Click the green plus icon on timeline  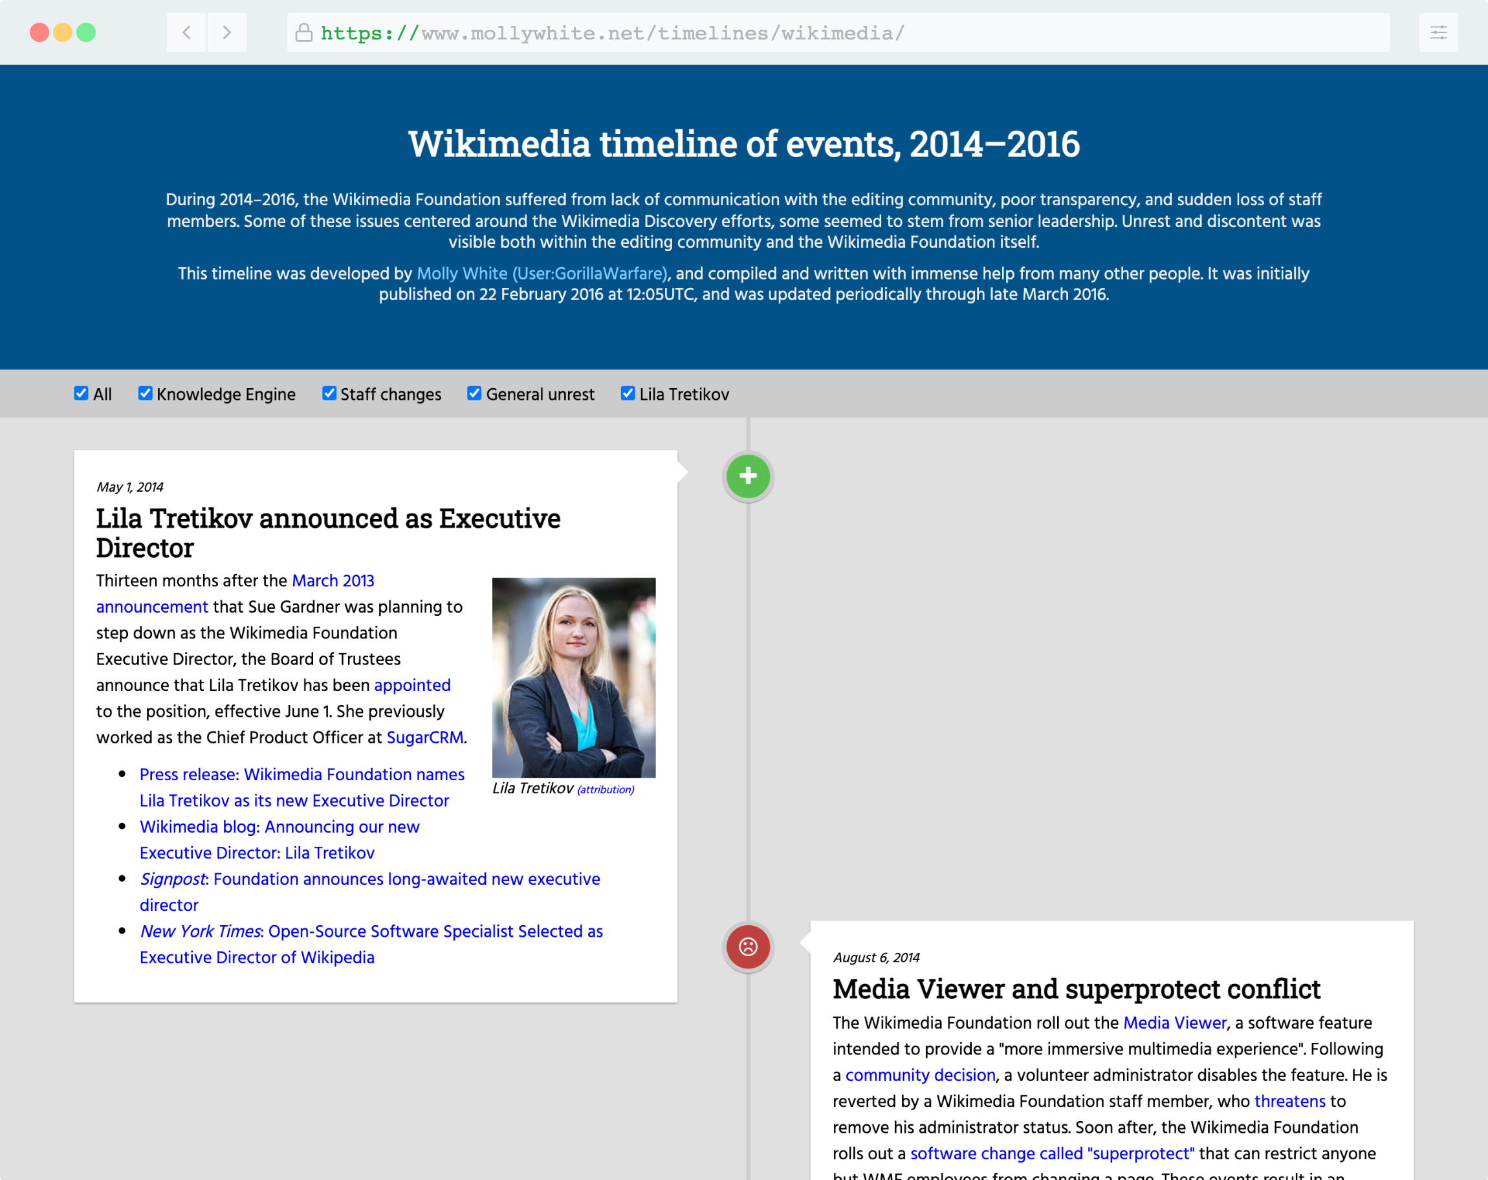pyautogui.click(x=749, y=476)
